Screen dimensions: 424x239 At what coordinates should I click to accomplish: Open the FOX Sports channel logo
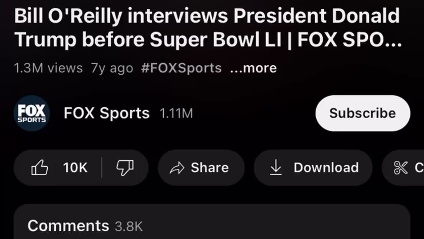pyautogui.click(x=32, y=113)
